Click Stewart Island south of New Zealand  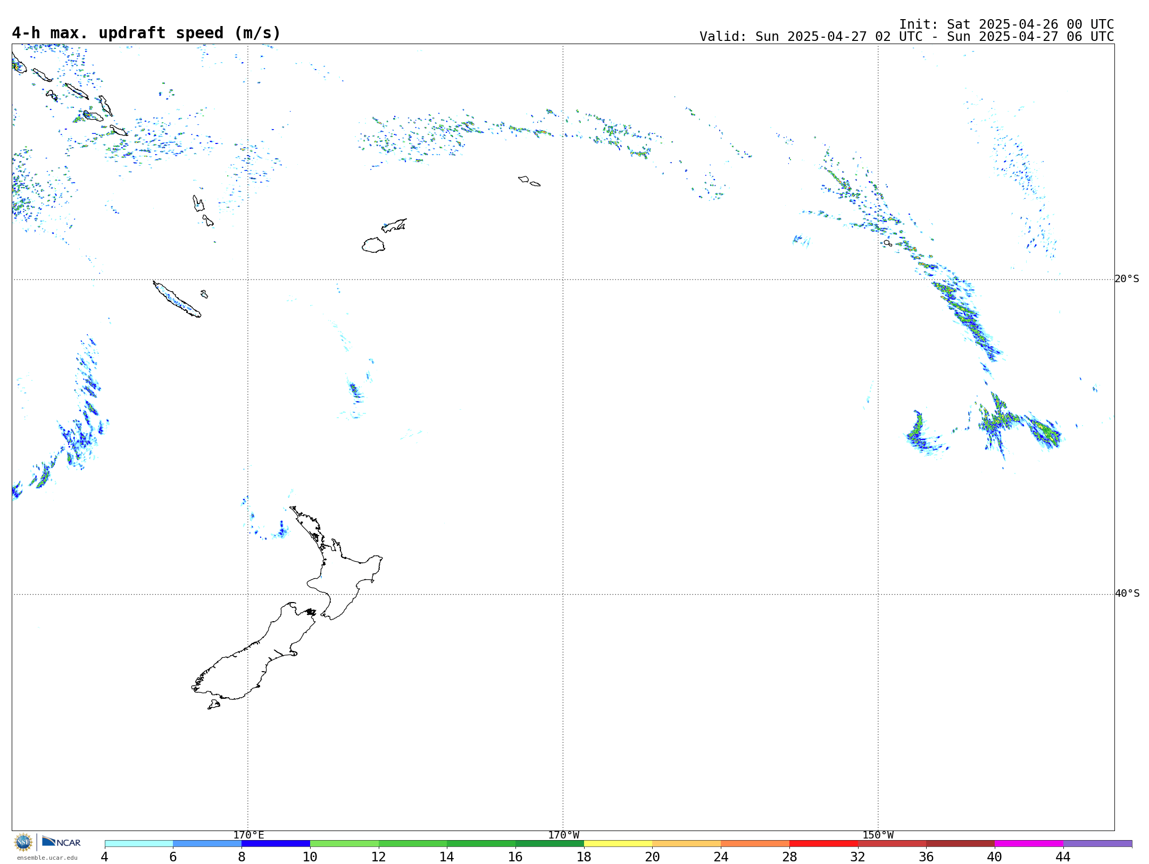coord(214,705)
